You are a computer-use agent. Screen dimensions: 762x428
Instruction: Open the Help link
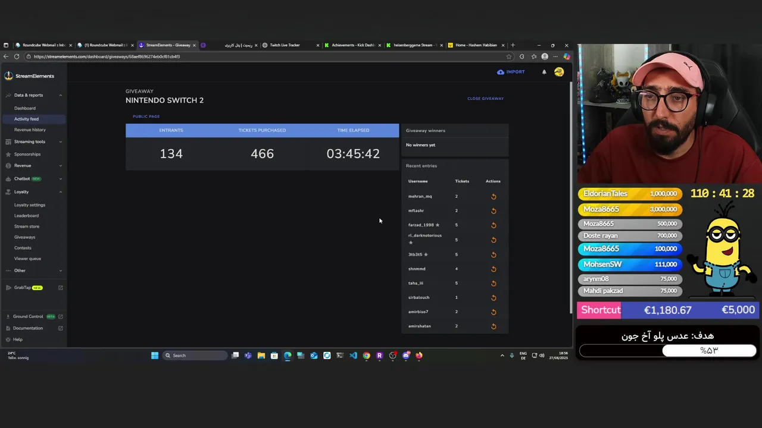click(18, 339)
